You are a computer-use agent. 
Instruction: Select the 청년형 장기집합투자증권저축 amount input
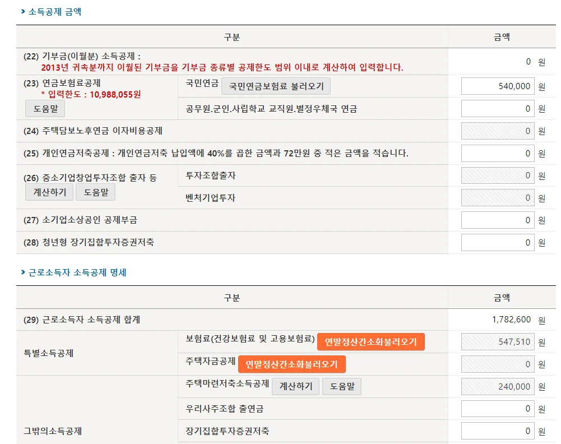click(497, 243)
